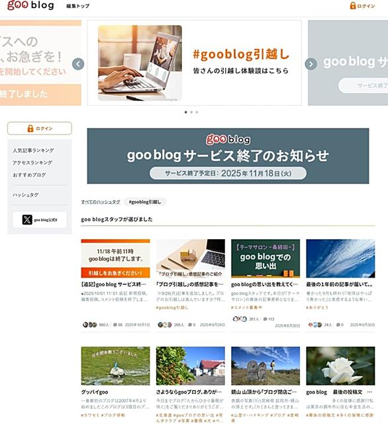The image size is (388, 424).
Task: Click the lock login icon at top right
Action: pos(353,5)
